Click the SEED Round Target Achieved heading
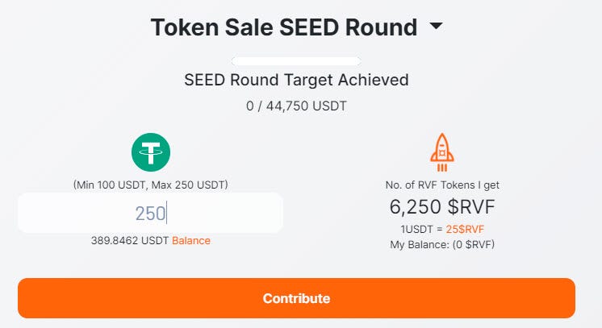The width and height of the screenshot is (602, 328). [x=296, y=80]
